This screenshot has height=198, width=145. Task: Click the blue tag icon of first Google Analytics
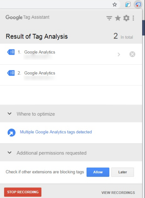pos(11,52)
